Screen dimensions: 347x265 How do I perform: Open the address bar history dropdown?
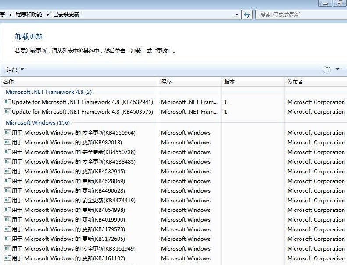pos(237,14)
